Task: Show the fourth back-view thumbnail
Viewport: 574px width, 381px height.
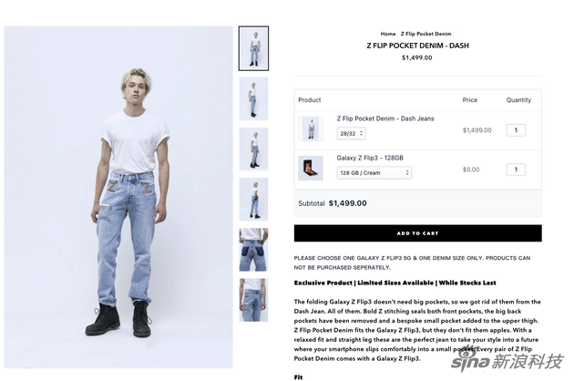Action: pyautogui.click(x=253, y=200)
